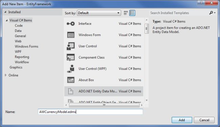Viewport: 220px width, 127px height.
Task: Close the Add New Item dialog
Action: [212, 3]
